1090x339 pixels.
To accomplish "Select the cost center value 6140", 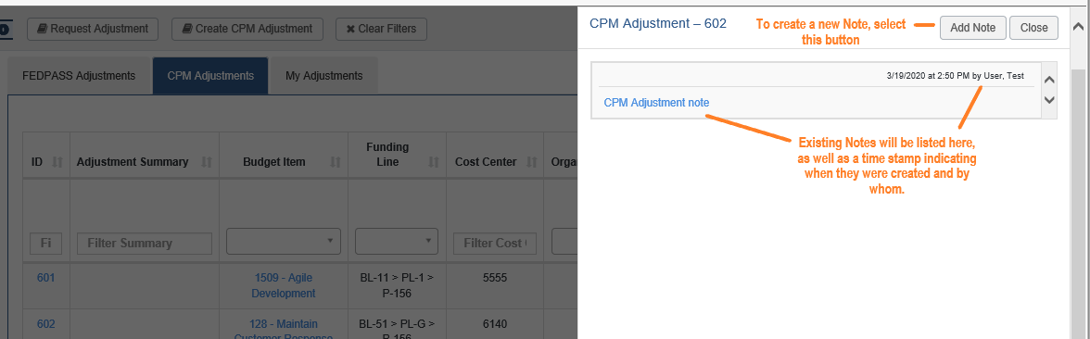I will pyautogui.click(x=495, y=324).
